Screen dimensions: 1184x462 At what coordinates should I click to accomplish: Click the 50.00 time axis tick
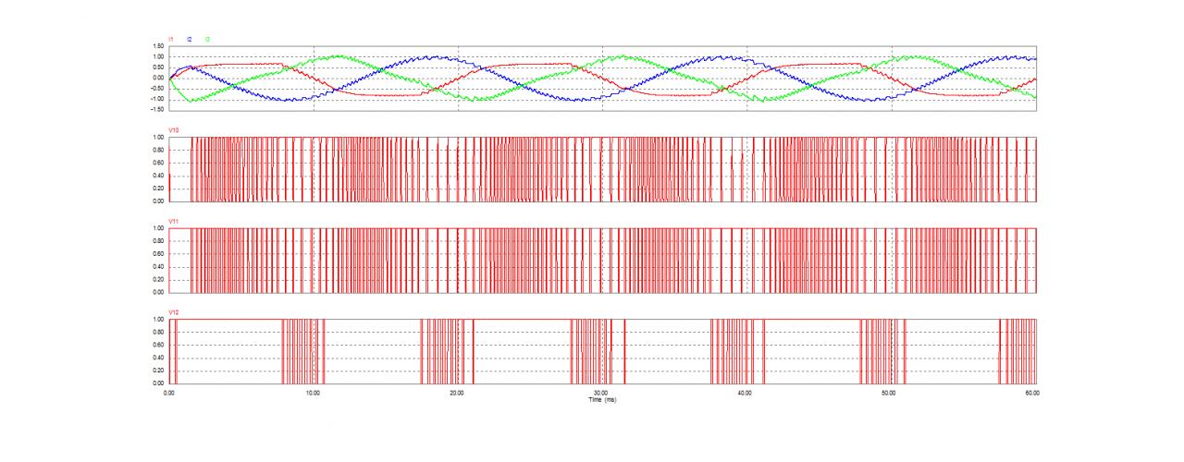coord(890,393)
